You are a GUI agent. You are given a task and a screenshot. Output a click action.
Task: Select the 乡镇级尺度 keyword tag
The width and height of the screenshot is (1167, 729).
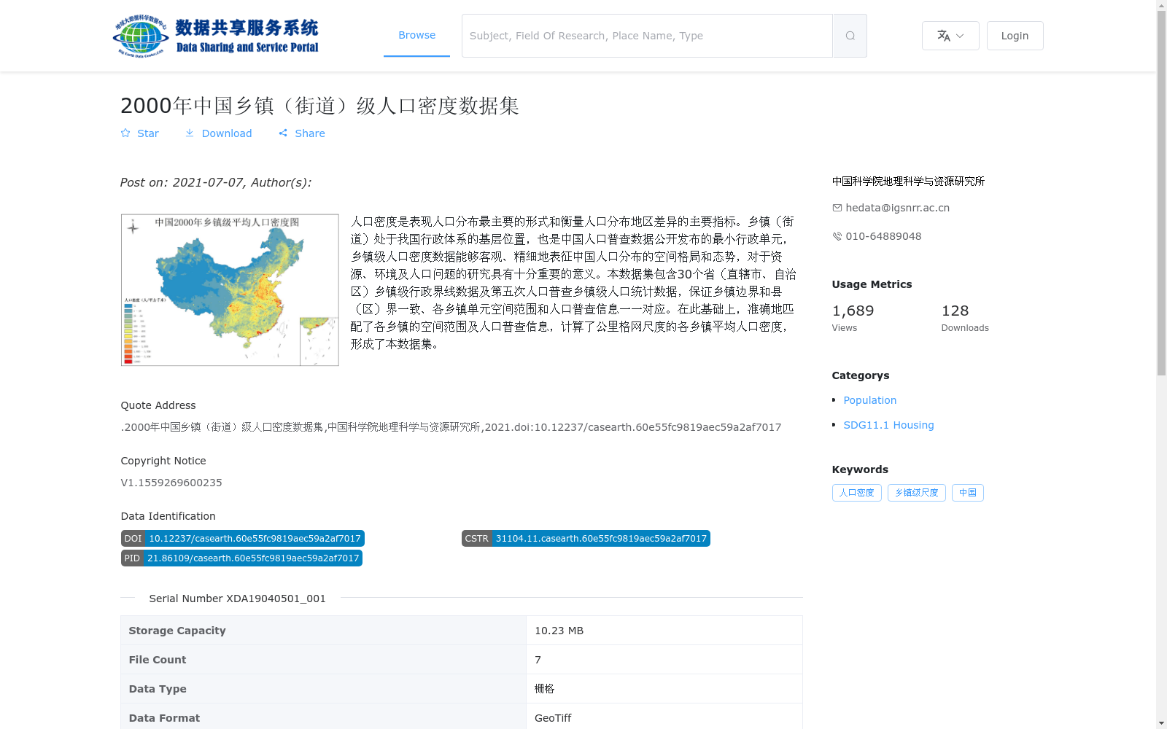coord(916,493)
